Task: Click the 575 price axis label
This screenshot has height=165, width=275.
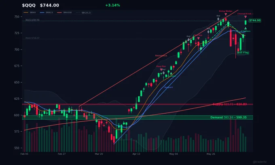Action: [x=17, y=131]
